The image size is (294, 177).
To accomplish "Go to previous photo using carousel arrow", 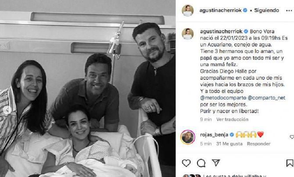I will 7,110.
